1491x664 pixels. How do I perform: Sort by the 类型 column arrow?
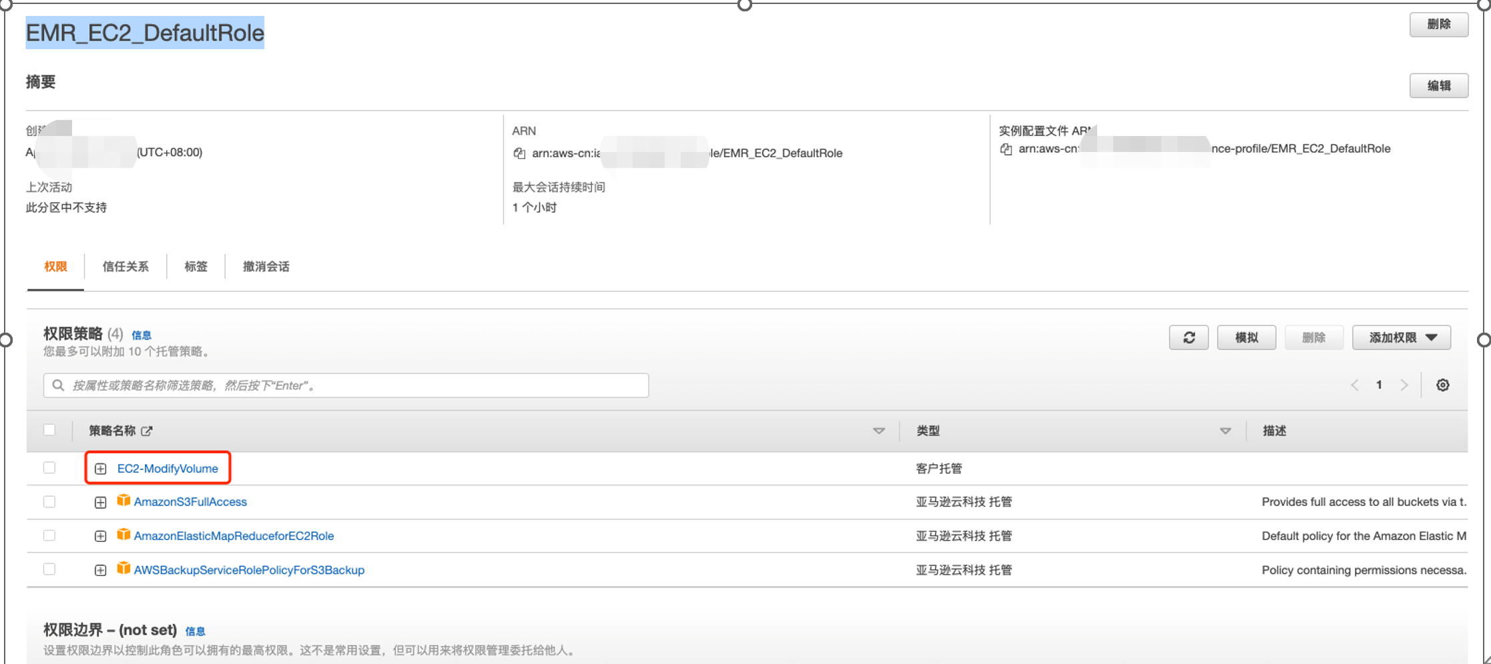pyautogui.click(x=1225, y=431)
